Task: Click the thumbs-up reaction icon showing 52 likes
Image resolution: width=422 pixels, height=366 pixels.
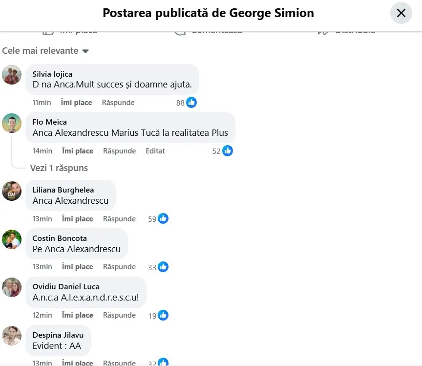Action: [x=227, y=151]
